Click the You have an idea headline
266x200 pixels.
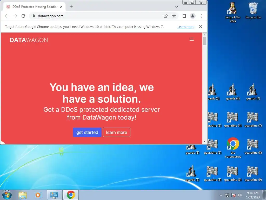102,93
